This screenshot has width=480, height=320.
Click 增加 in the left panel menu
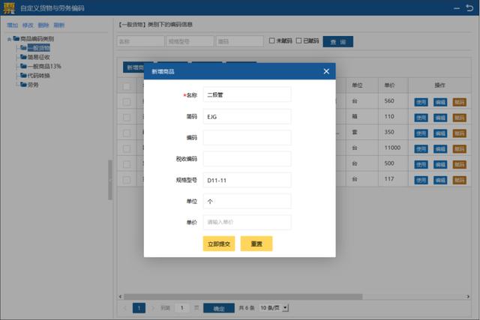tap(12, 25)
